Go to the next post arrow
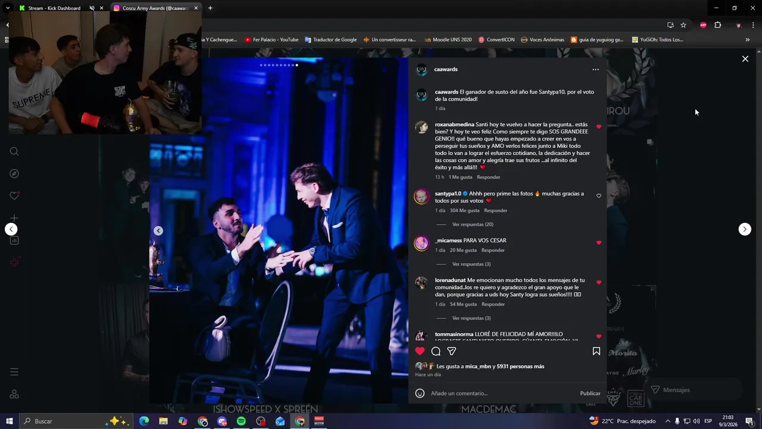Viewport: 762px width, 429px height. [x=745, y=229]
